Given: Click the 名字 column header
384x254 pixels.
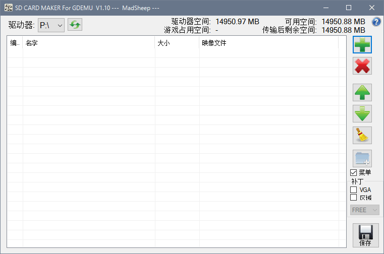Looking at the screenshot, I should click(88, 43).
